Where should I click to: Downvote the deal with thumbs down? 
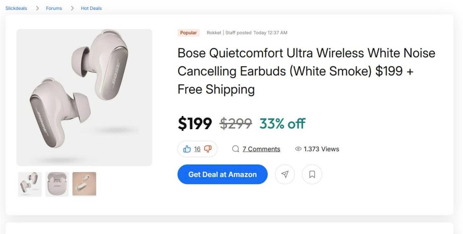coord(208,149)
